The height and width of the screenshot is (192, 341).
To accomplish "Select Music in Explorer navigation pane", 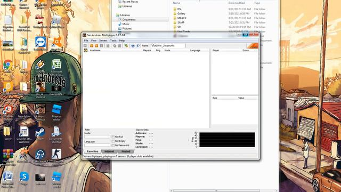I will (x=126, y=24).
